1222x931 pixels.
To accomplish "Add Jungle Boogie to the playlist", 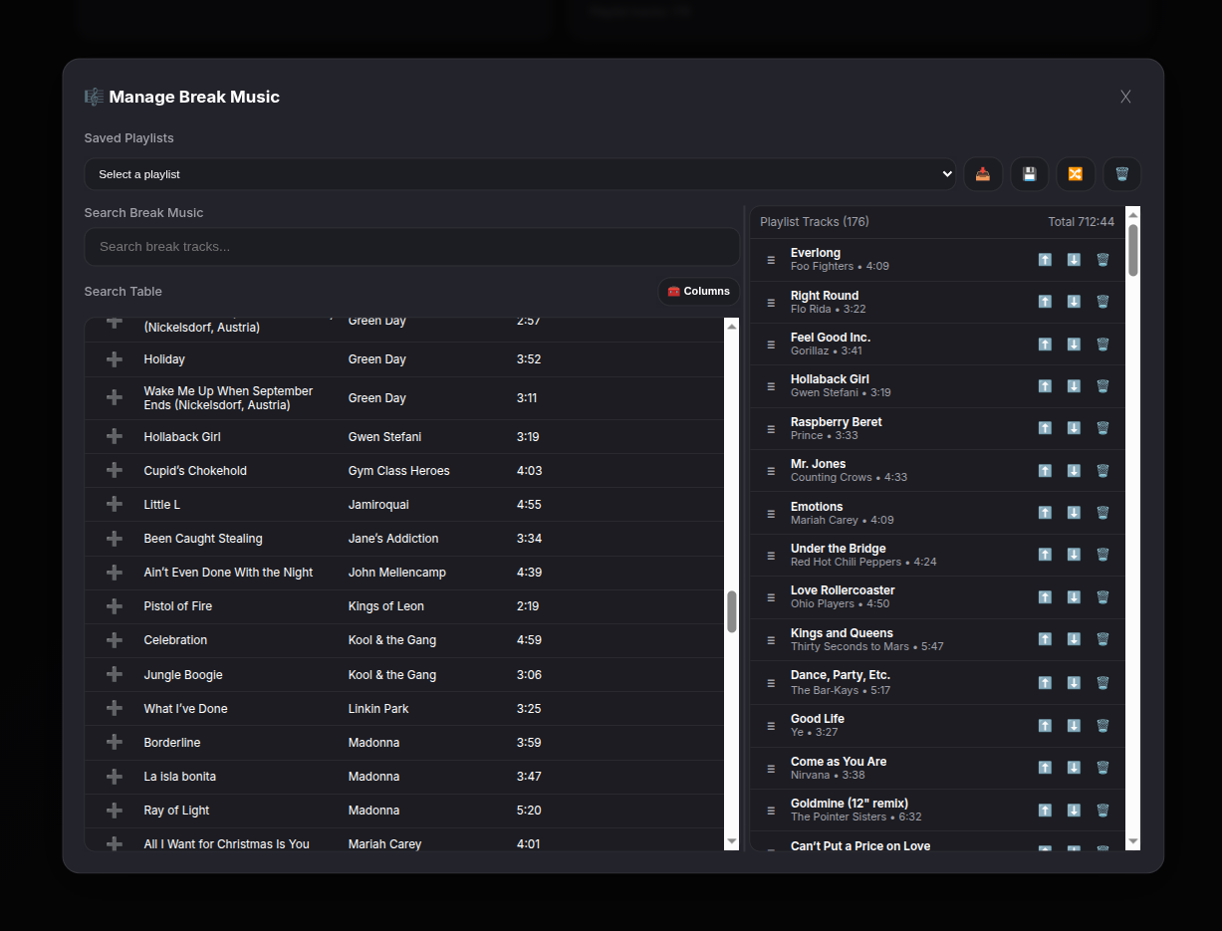I will coord(115,674).
